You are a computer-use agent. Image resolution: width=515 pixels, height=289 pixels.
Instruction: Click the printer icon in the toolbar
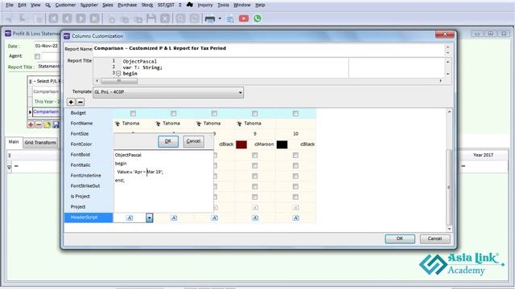coord(209,18)
